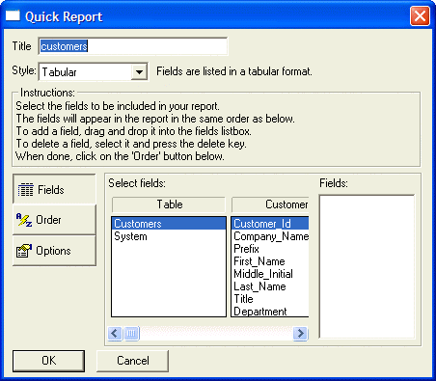Screen dimensions: 436x381
Task: Click the Customer column header
Action: [x=270, y=204]
